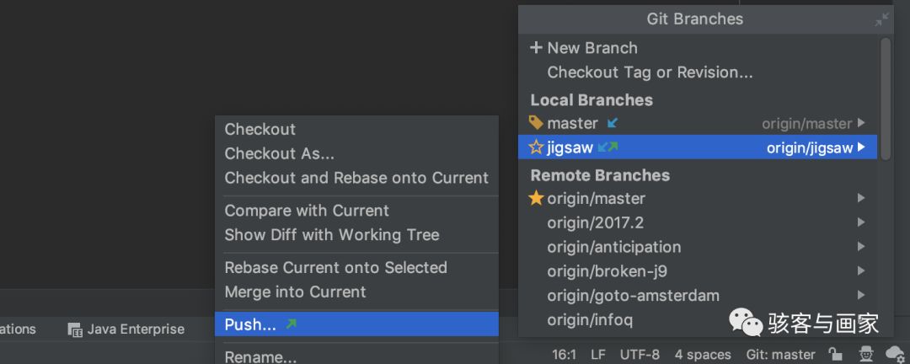Viewport: 910px width, 364px height.
Task: Select Checkout from the branch context menu
Action: (260, 129)
